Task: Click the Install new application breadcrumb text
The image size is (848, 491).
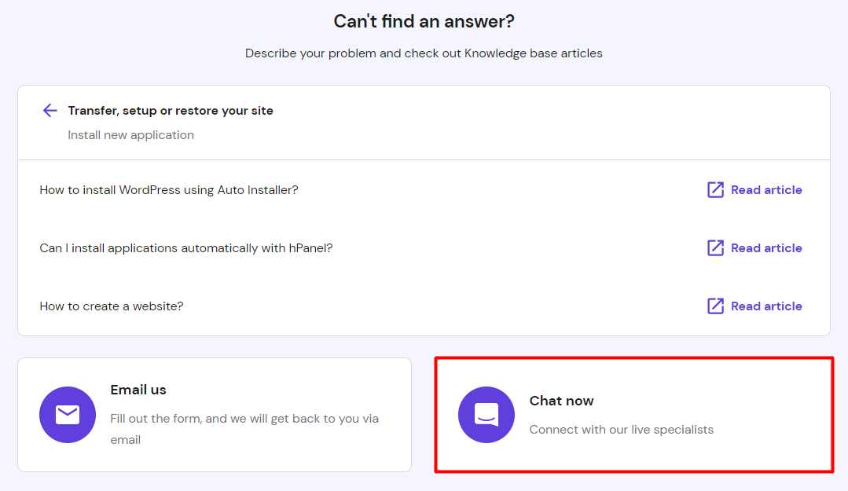Action: [x=130, y=134]
